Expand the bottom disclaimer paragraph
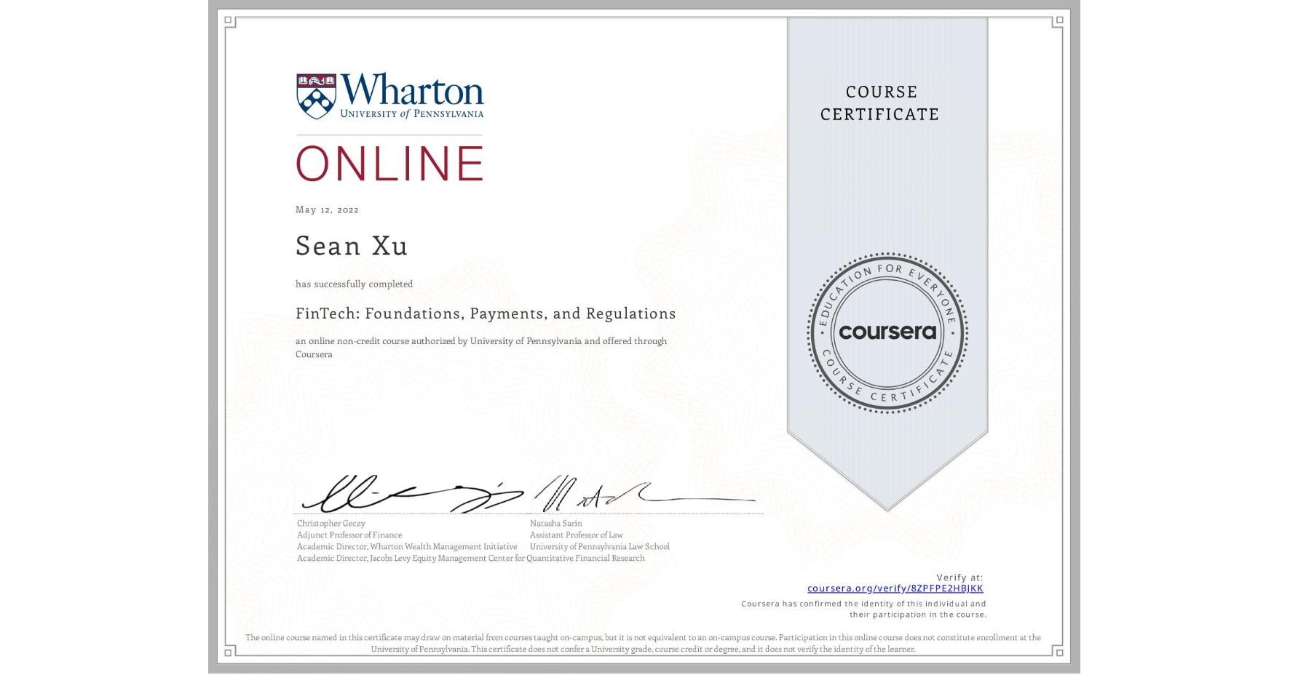Image resolution: width=1290 pixels, height=675 pixels. [643, 643]
